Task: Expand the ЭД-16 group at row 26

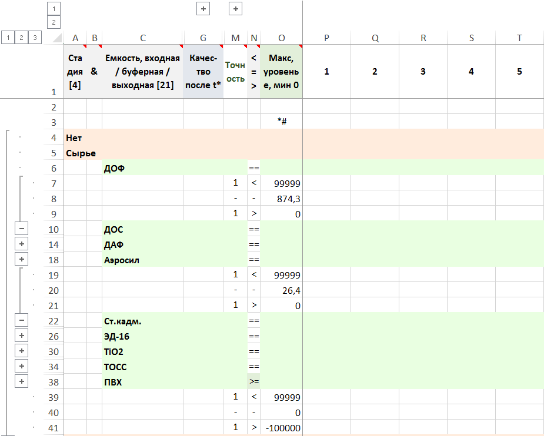Action: coord(21,336)
